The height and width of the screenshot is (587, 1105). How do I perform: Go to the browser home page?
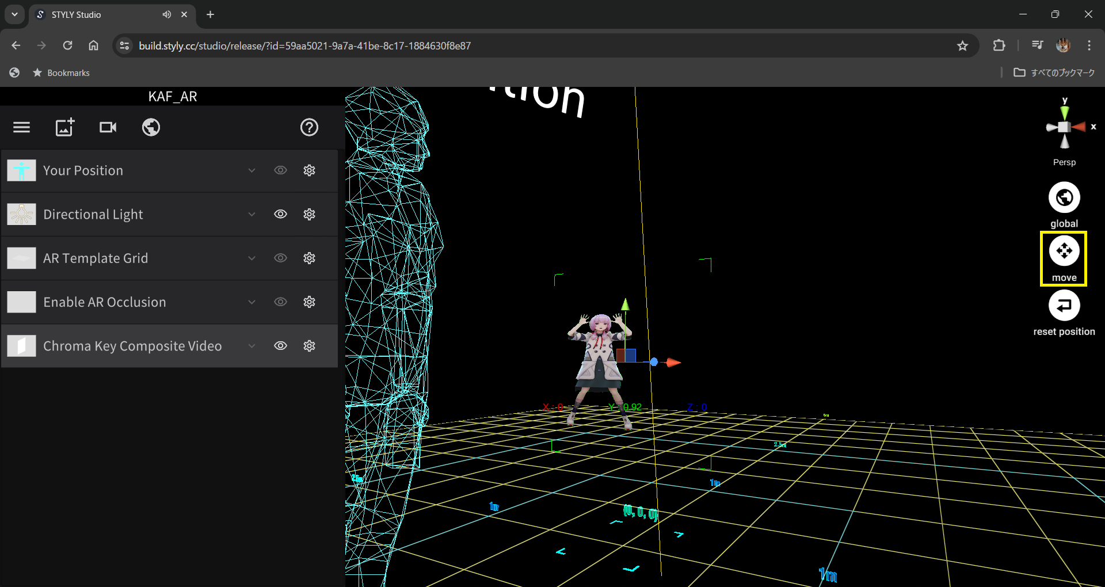tap(93, 45)
